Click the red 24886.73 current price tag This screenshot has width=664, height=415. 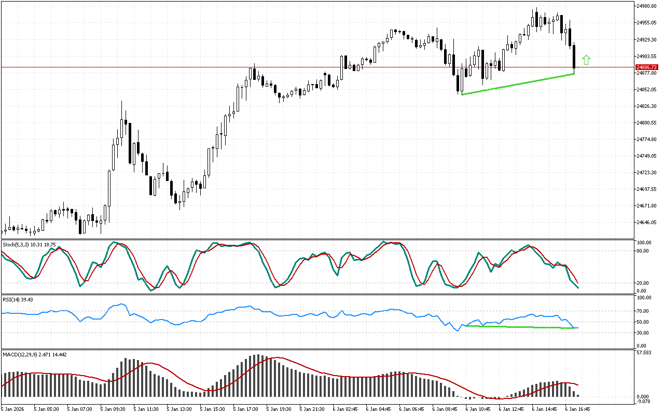647,67
